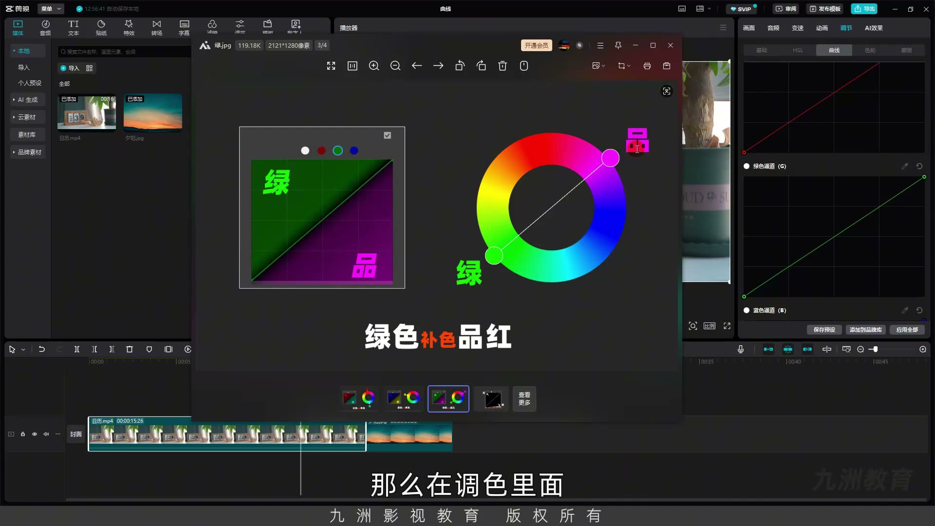Image resolution: width=935 pixels, height=526 pixels.
Task: Click the green curve top endpoint
Action: coord(924,177)
